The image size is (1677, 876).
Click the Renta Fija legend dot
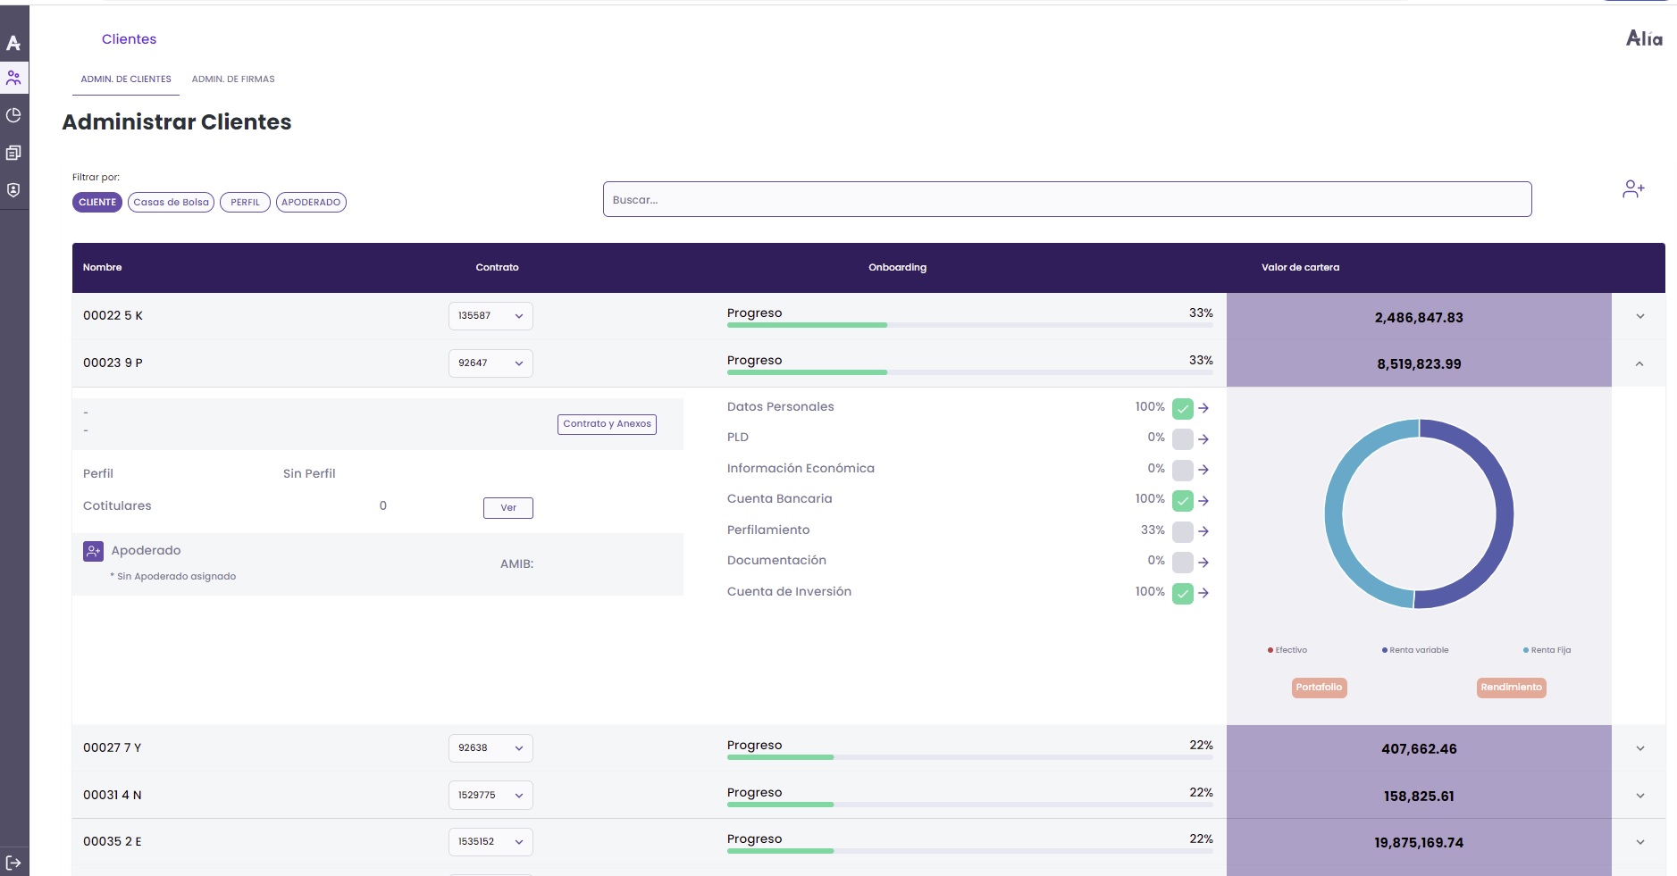point(1526,650)
